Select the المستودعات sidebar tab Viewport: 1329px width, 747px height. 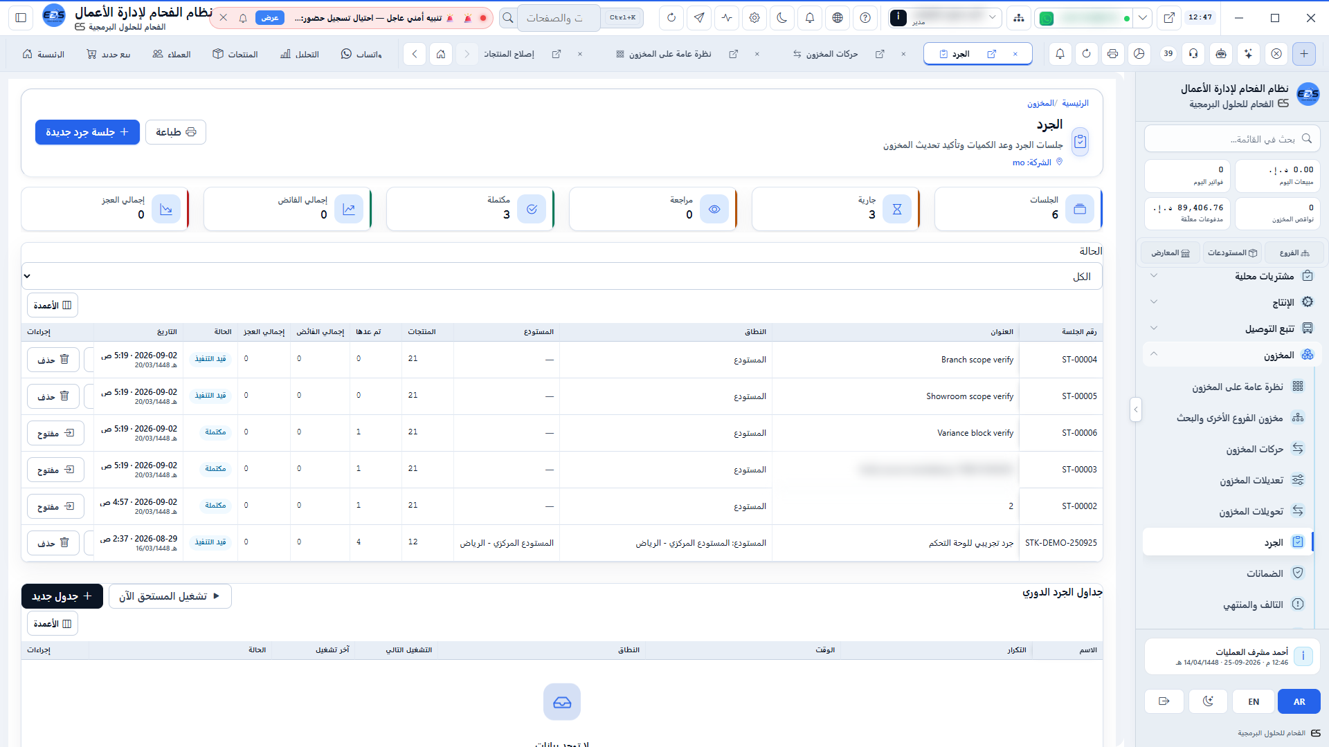(1232, 252)
